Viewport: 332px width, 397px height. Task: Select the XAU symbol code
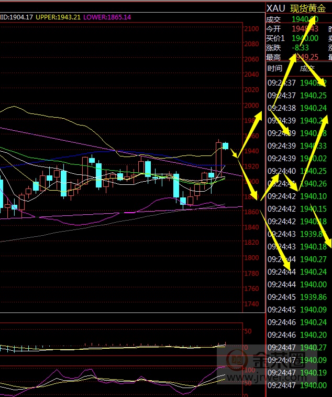[275, 8]
